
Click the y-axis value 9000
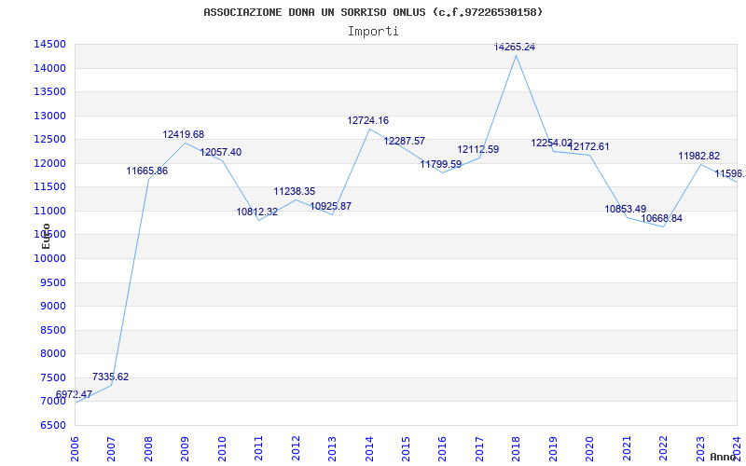pyautogui.click(x=52, y=307)
